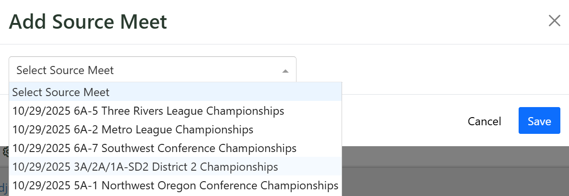
Task: Open the Select Source Meet combo box
Action: coord(153,70)
